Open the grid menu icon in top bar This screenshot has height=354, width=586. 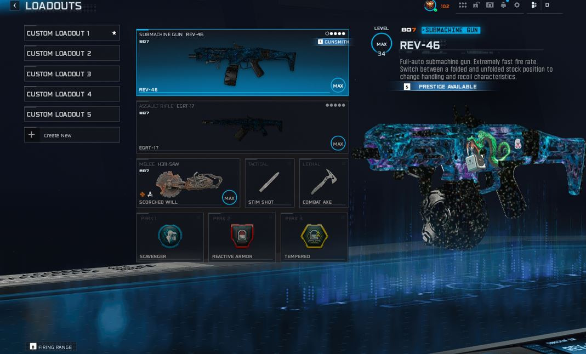point(463,5)
